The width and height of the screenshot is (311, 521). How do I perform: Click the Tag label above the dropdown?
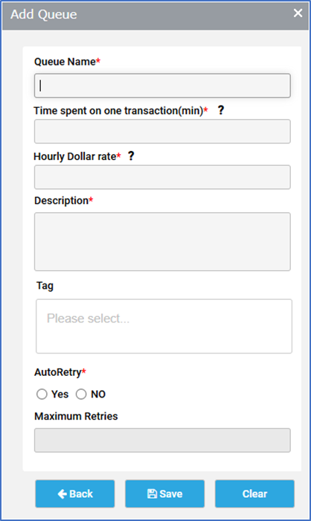click(x=45, y=286)
